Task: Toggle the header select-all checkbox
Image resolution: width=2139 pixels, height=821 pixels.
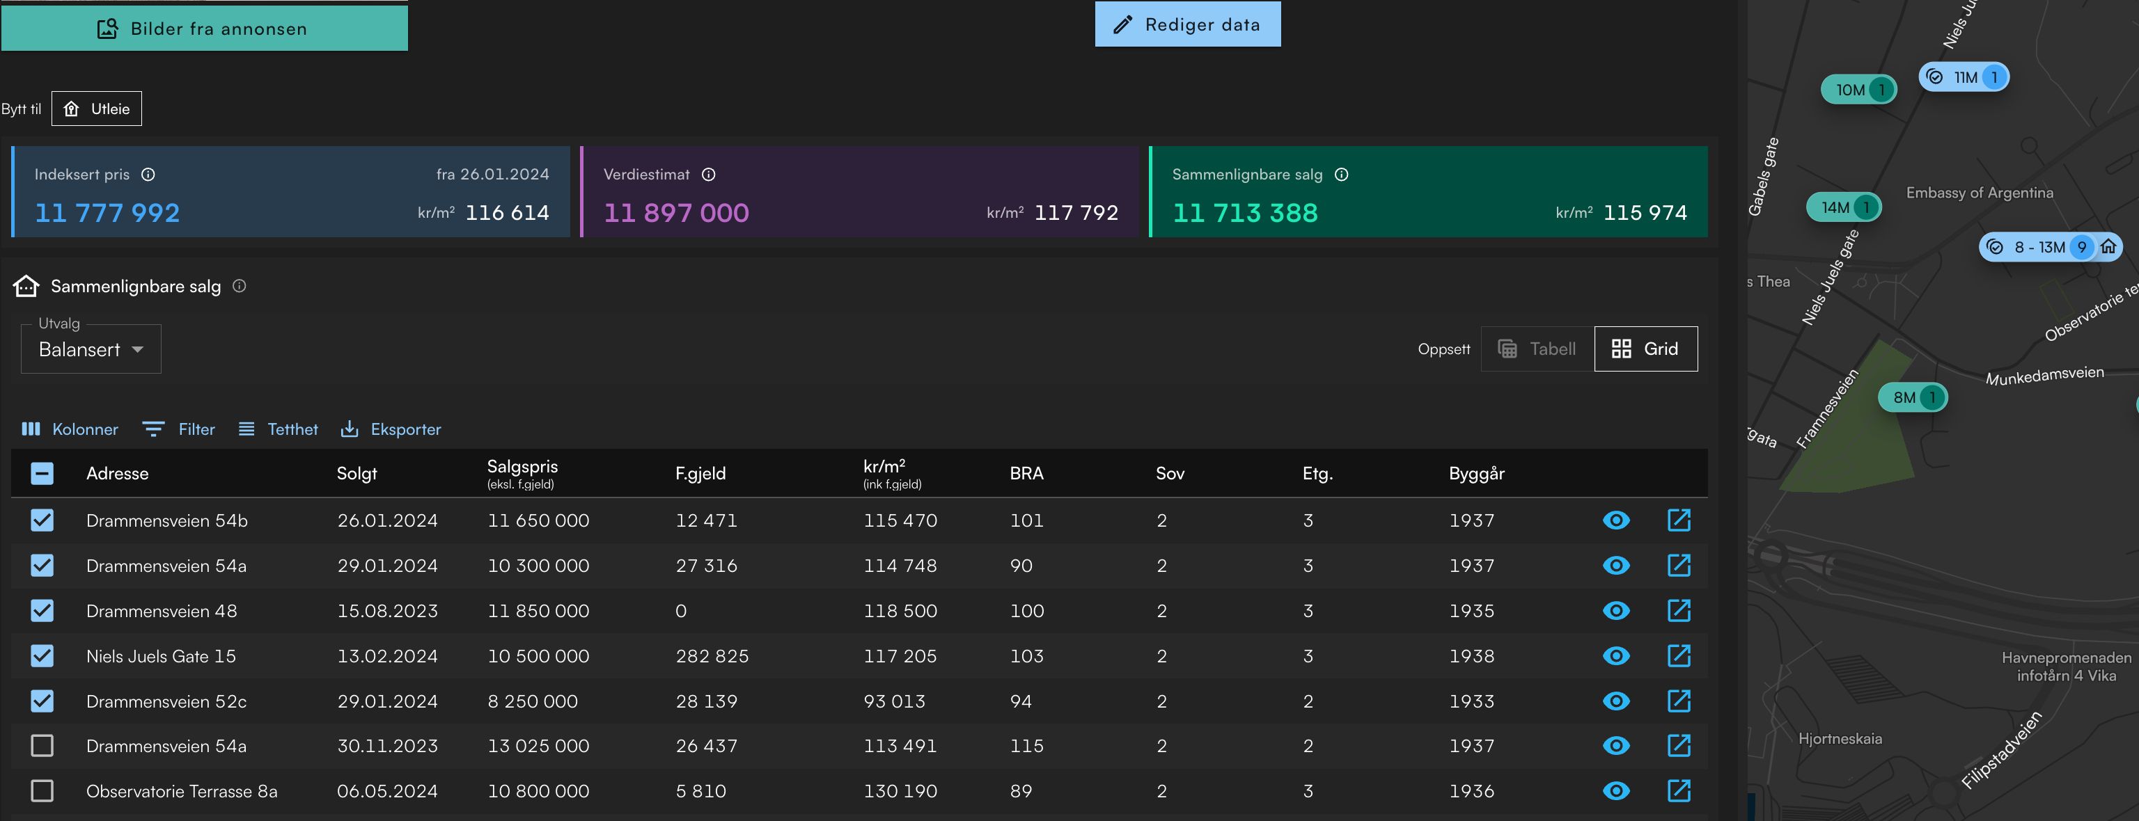Action: pos(42,473)
